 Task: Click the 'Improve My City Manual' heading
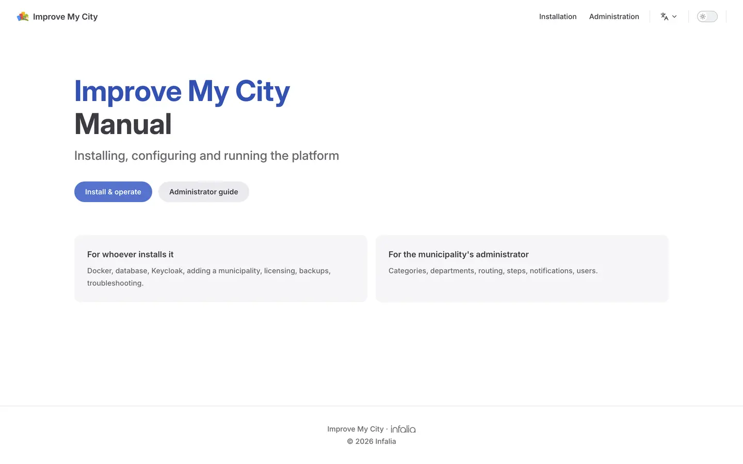[x=182, y=107]
